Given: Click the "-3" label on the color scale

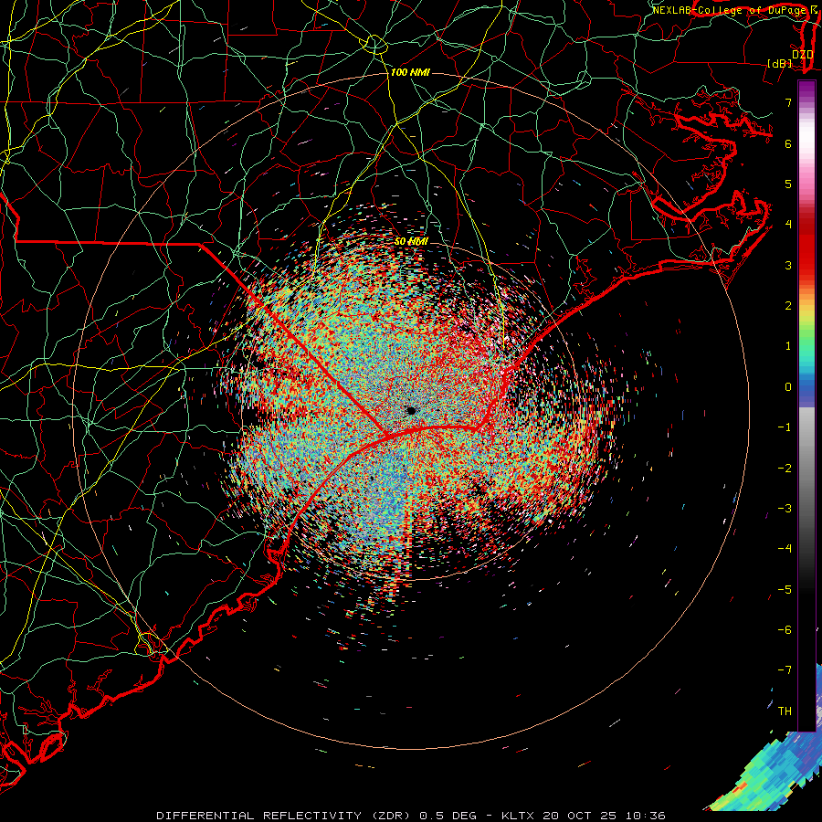Looking at the screenshot, I should point(785,509).
